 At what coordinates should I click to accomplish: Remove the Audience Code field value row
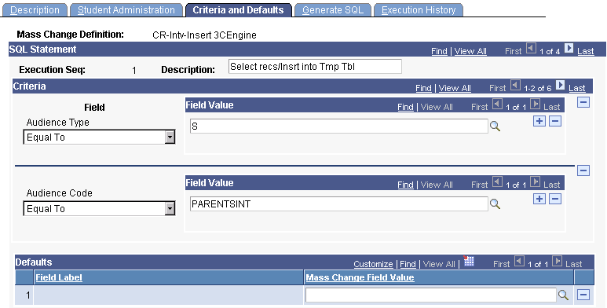tap(555, 199)
